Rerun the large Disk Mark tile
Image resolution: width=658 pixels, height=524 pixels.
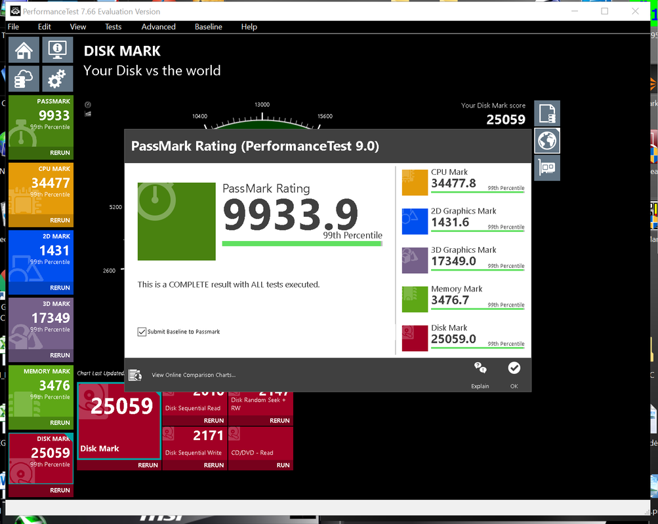coord(148,465)
